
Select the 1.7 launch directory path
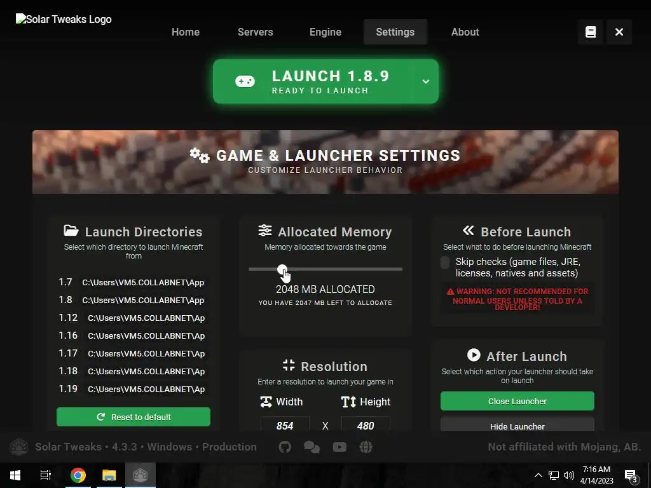click(x=143, y=283)
